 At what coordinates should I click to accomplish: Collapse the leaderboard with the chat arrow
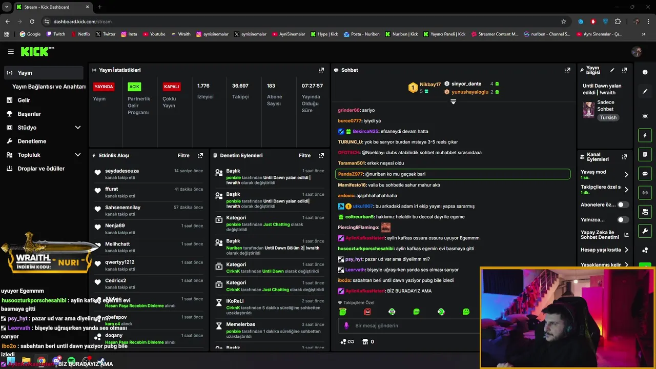pos(453,101)
